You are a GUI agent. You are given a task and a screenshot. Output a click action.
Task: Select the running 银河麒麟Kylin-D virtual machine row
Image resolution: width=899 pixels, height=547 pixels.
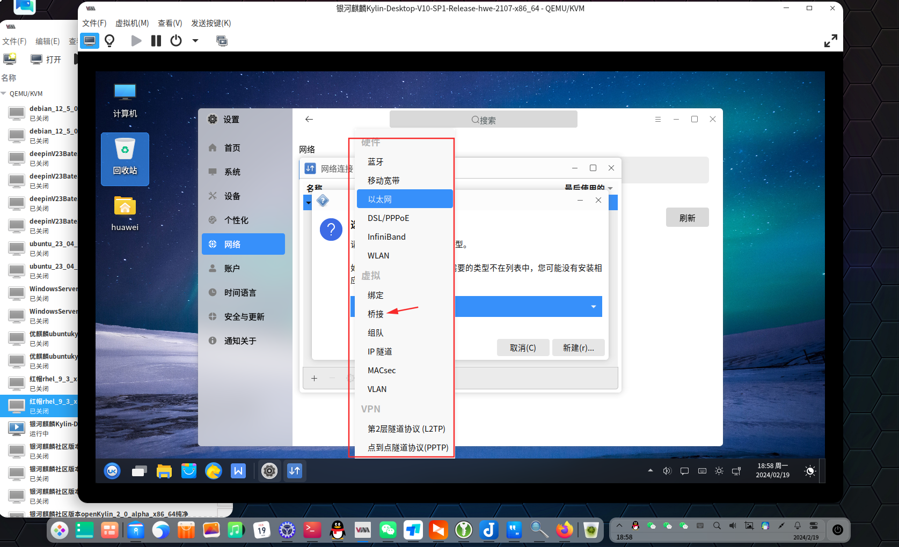[39, 428]
